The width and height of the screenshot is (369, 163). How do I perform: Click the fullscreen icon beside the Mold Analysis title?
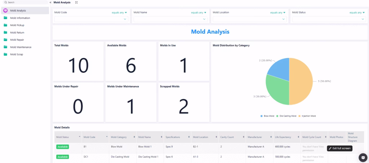point(76,3)
